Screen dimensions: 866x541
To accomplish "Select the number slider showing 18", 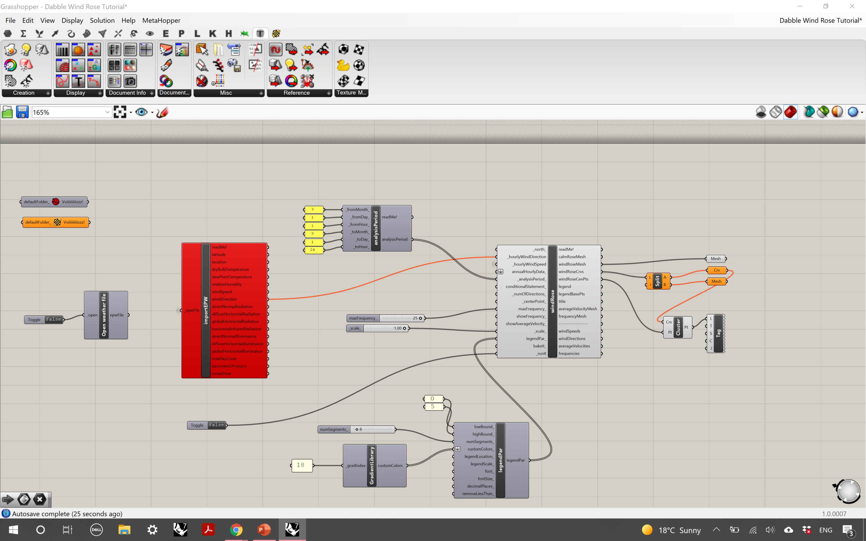I will [x=302, y=465].
